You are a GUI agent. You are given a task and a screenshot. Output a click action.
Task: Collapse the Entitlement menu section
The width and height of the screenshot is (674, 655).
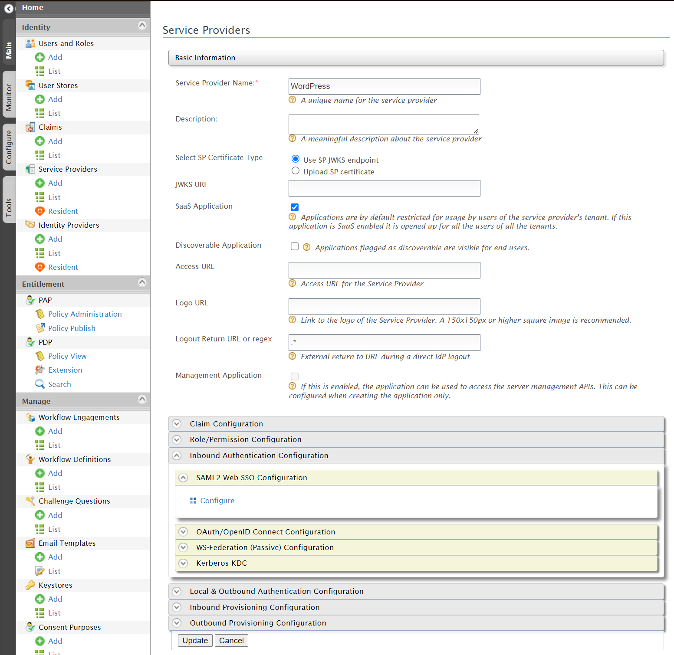(142, 282)
